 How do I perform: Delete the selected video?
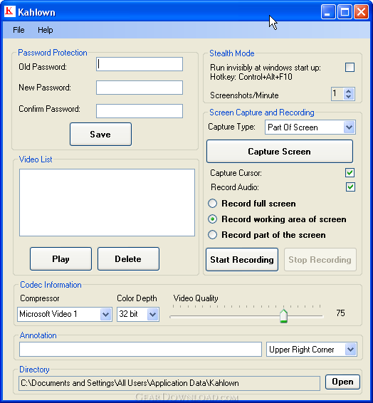(128, 258)
